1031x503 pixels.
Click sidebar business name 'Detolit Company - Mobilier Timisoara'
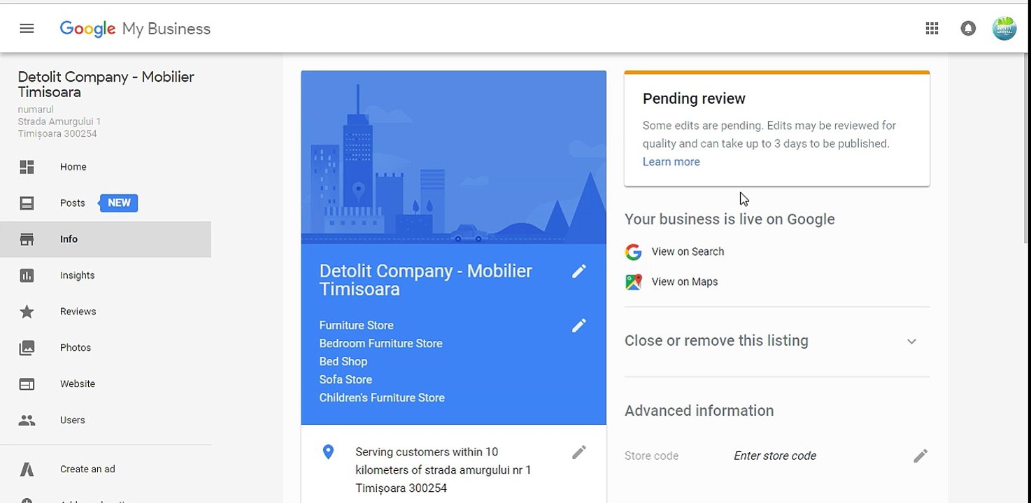click(x=106, y=85)
